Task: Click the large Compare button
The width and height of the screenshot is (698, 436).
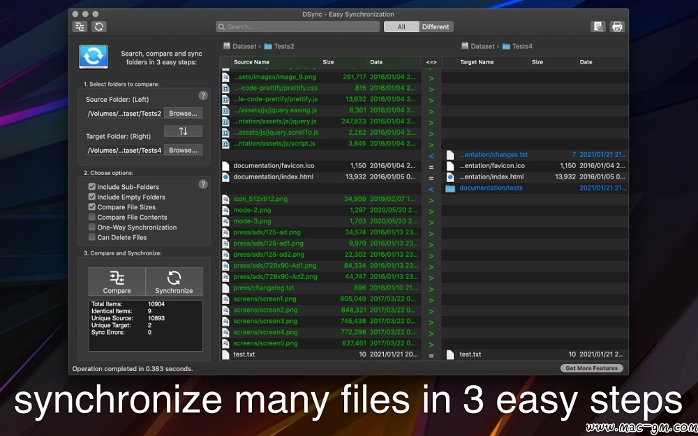Action: pyautogui.click(x=117, y=282)
